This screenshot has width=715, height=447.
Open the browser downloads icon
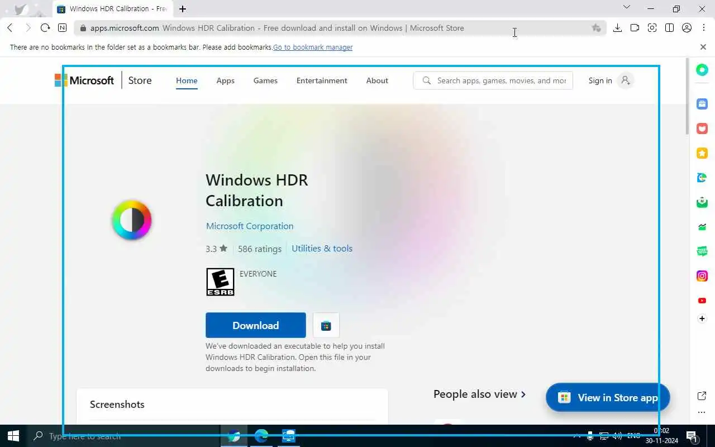617,28
